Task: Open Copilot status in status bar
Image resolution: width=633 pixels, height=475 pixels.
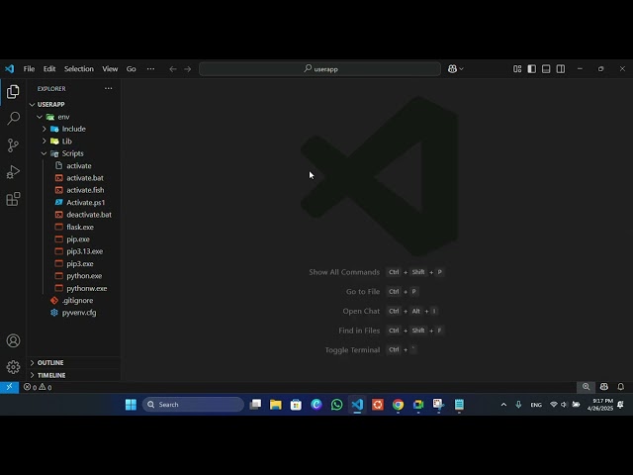Action: coord(604,387)
